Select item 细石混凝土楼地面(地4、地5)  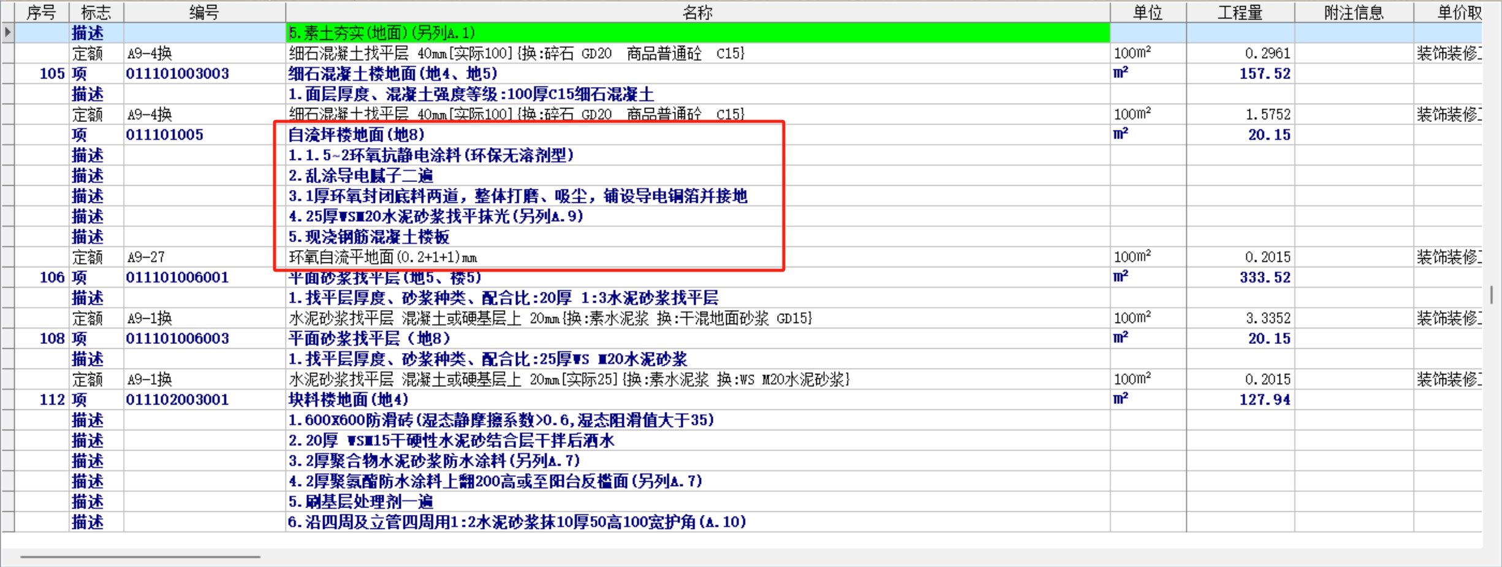(393, 74)
